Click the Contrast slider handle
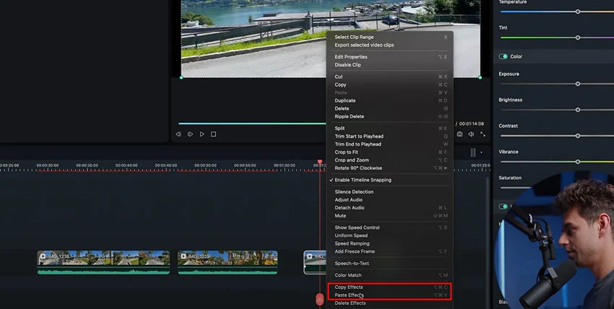614x309 pixels. pyautogui.click(x=578, y=136)
